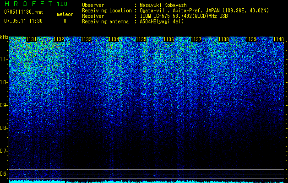The image size is (288, 183).
Task: Click the bright green echo spot near 0.75 kHz
Action: pos(73,138)
